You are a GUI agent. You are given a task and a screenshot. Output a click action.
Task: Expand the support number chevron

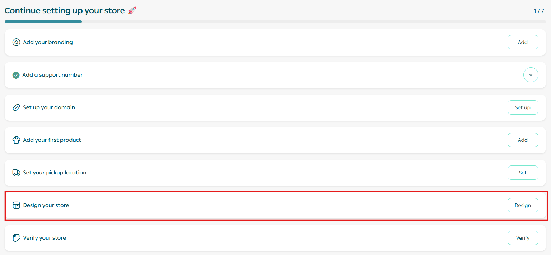(531, 75)
